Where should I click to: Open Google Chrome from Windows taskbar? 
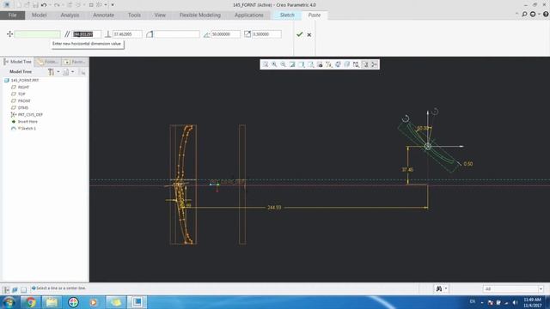pos(31,301)
